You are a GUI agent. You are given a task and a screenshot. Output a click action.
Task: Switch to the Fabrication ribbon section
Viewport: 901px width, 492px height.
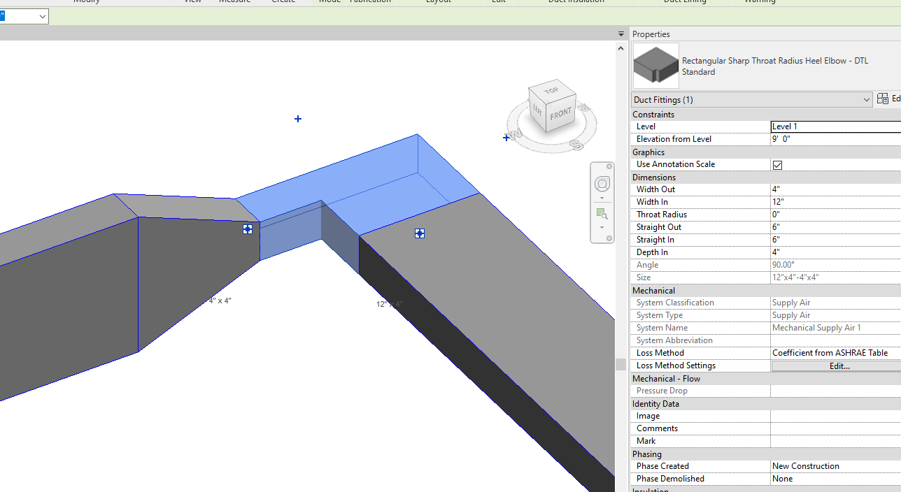370,2
